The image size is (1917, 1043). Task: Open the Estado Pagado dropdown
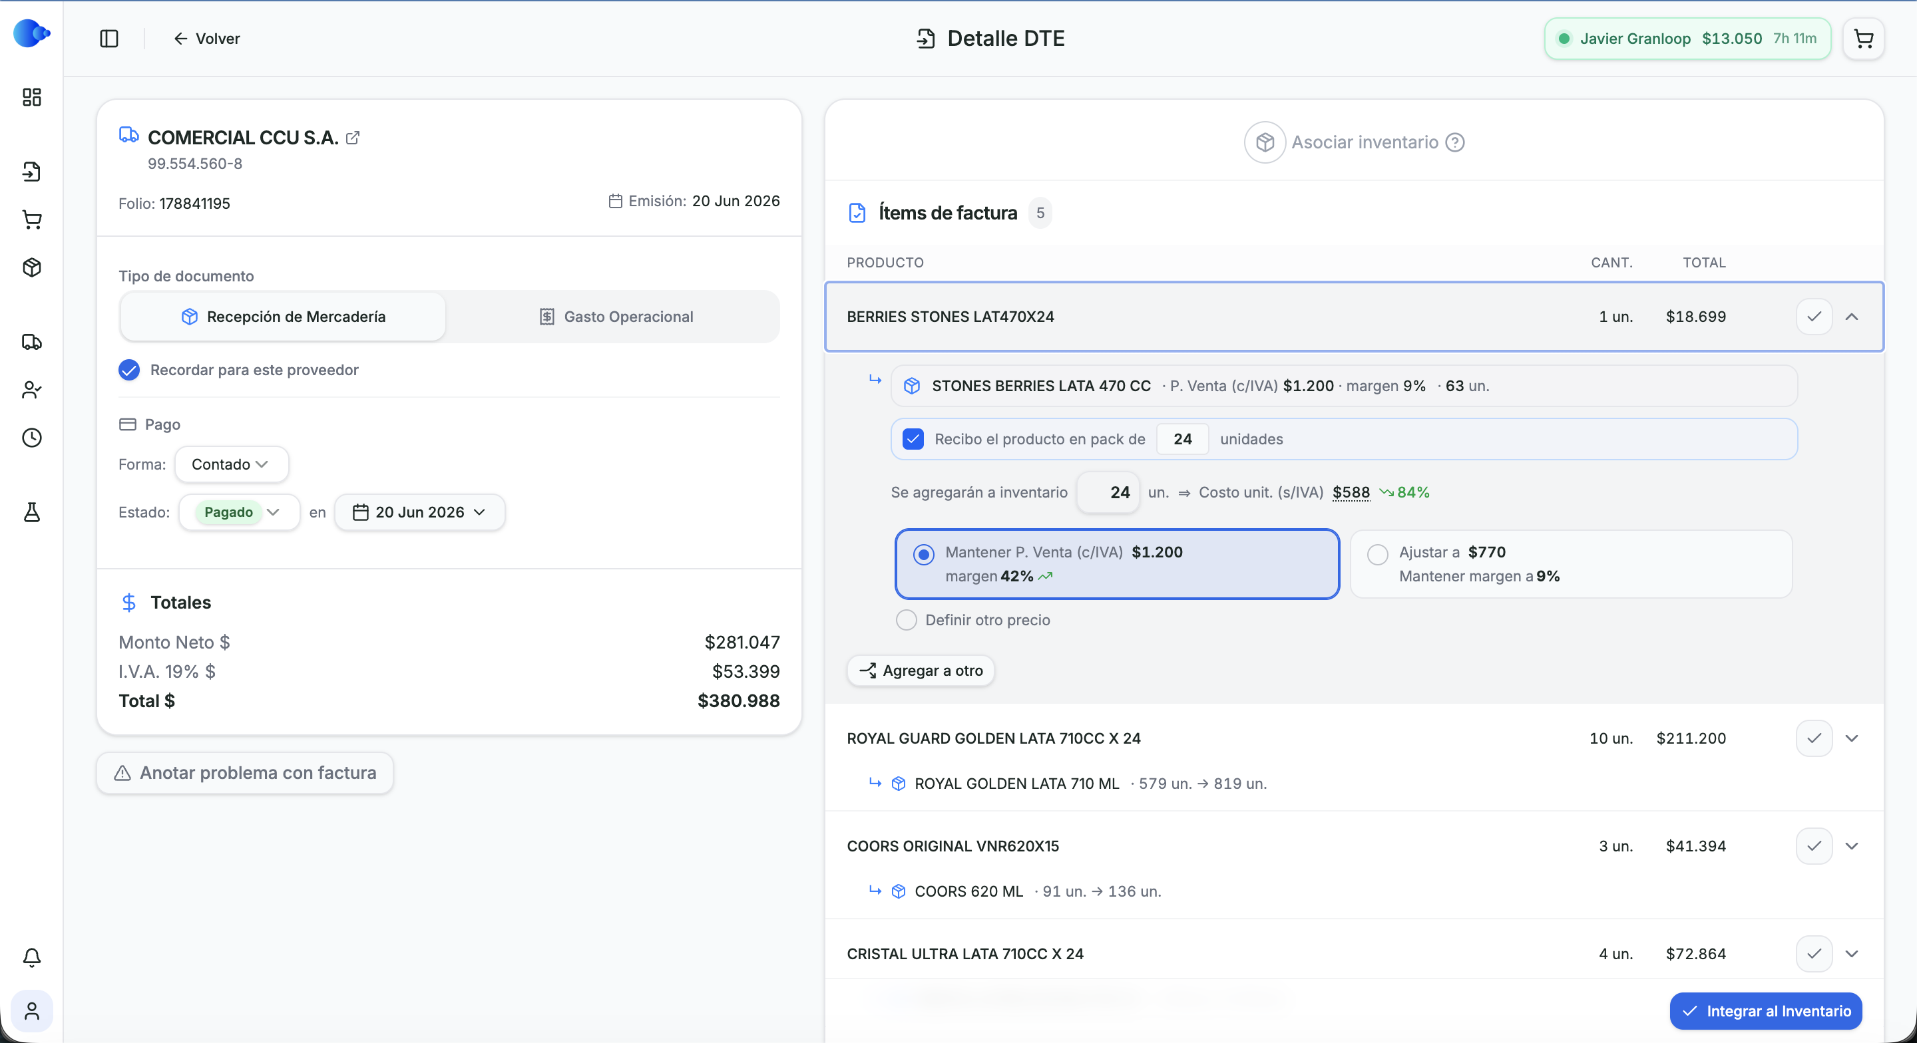click(x=240, y=512)
